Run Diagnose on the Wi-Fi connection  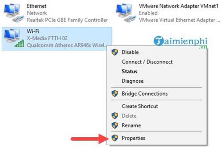(x=133, y=81)
